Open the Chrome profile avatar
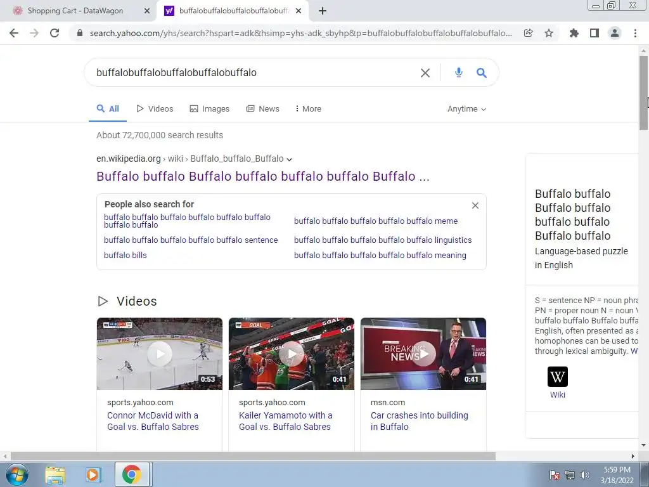 pos(615,33)
